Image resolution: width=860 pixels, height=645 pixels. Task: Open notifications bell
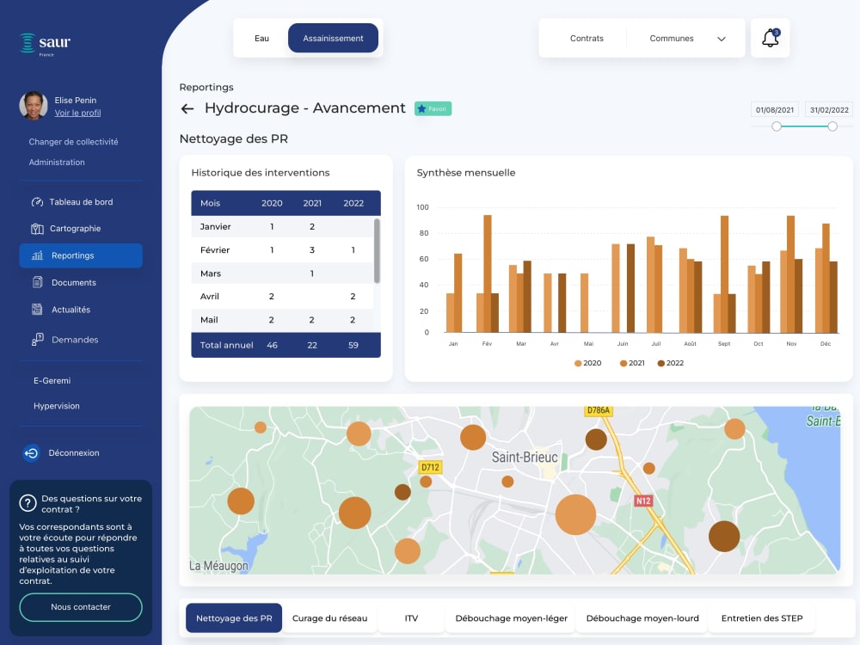770,38
